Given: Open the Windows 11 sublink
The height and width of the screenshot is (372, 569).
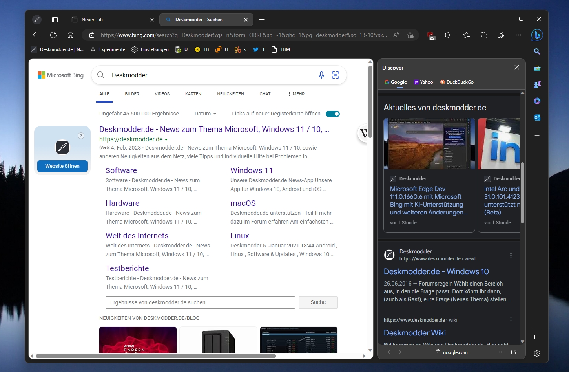Looking at the screenshot, I should (x=252, y=170).
